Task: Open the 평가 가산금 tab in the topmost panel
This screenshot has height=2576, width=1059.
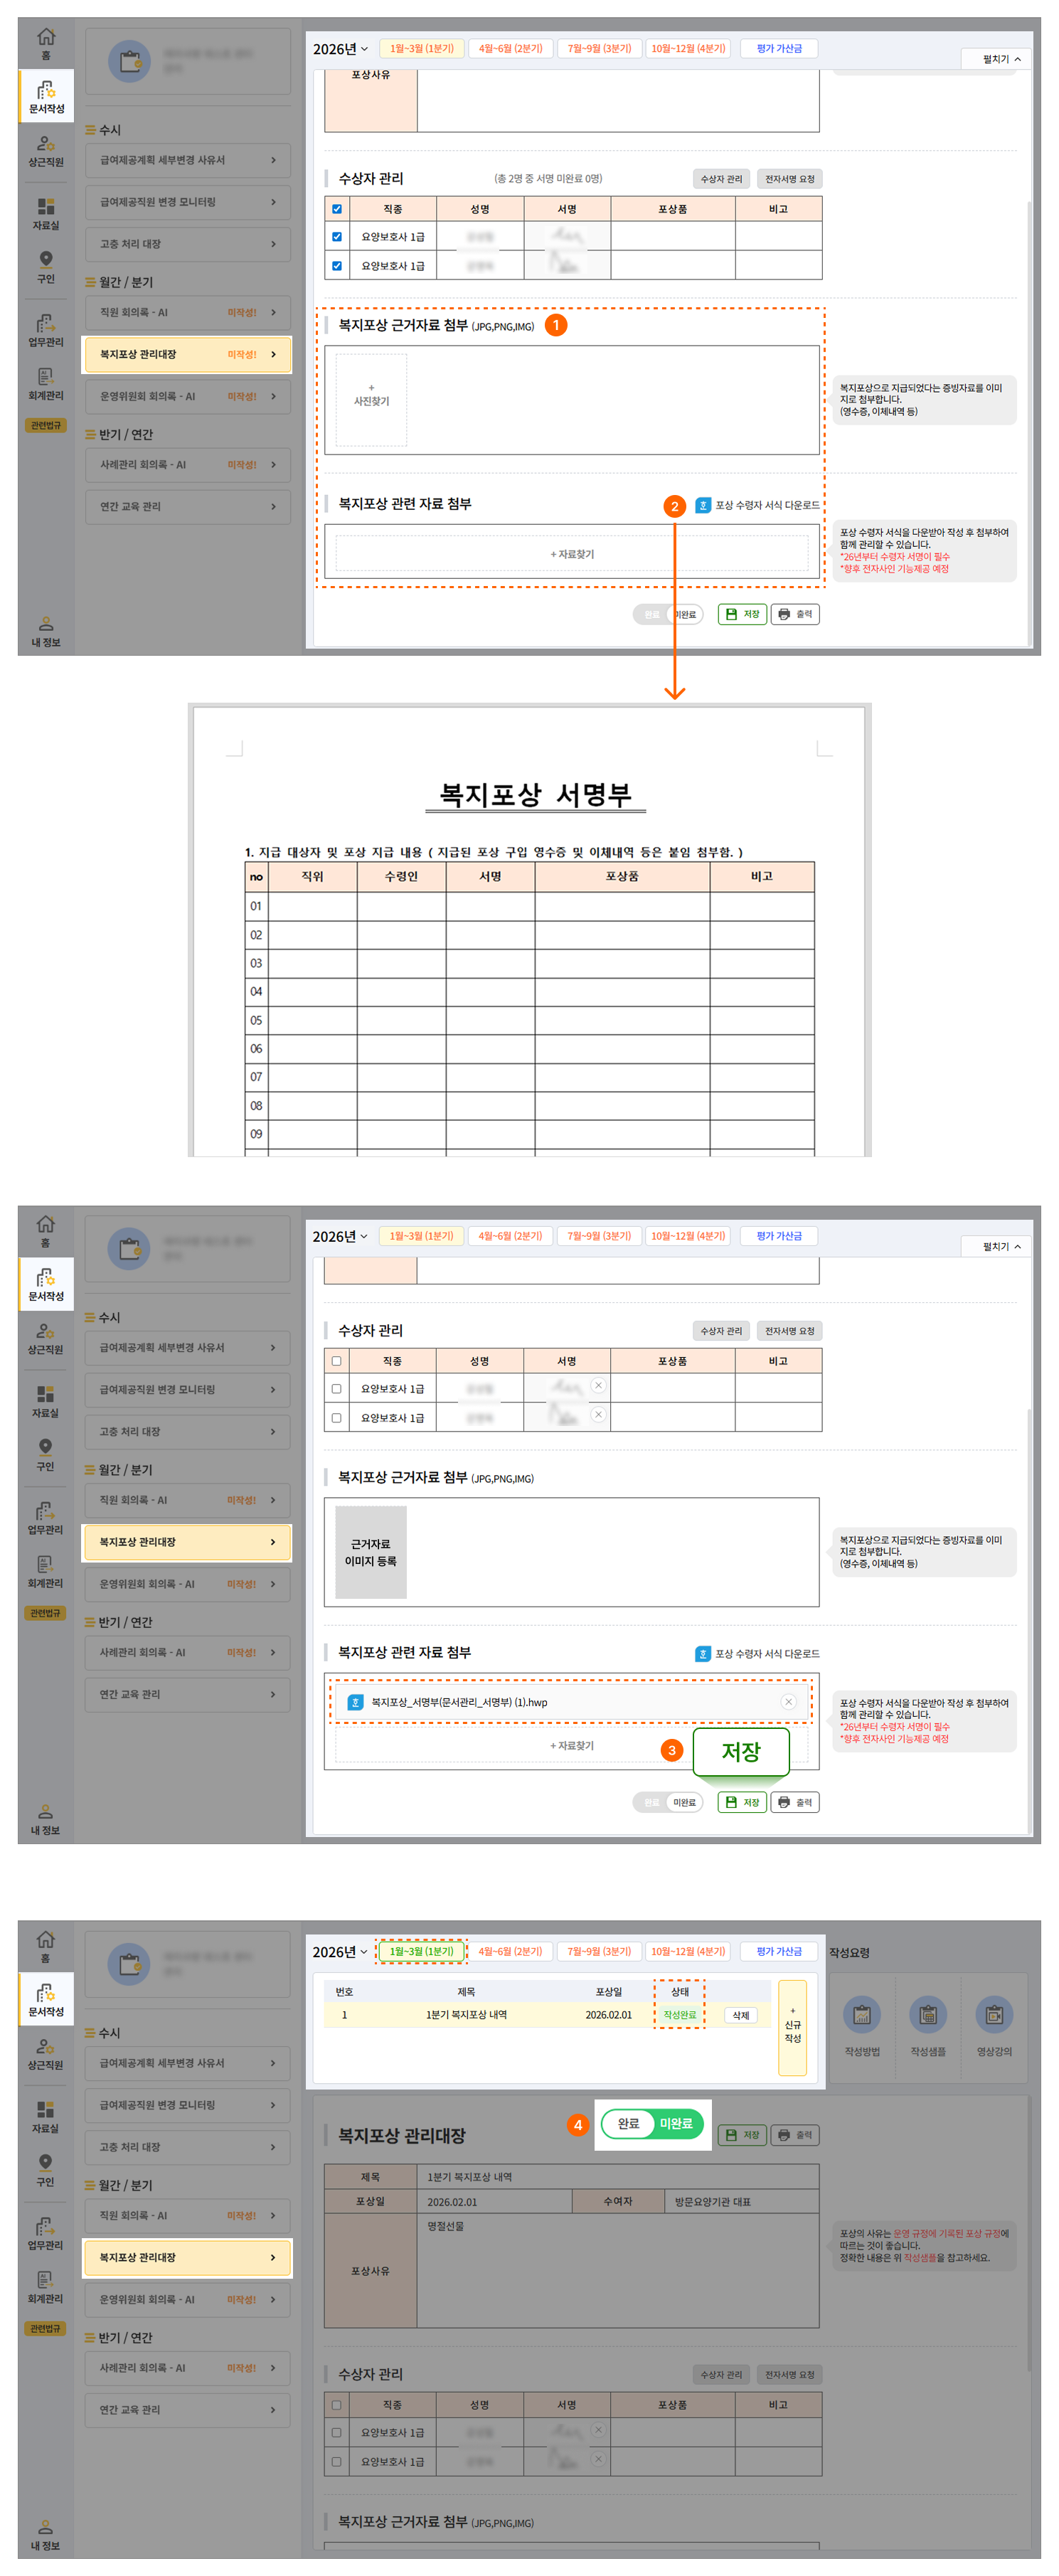Action: tap(778, 48)
